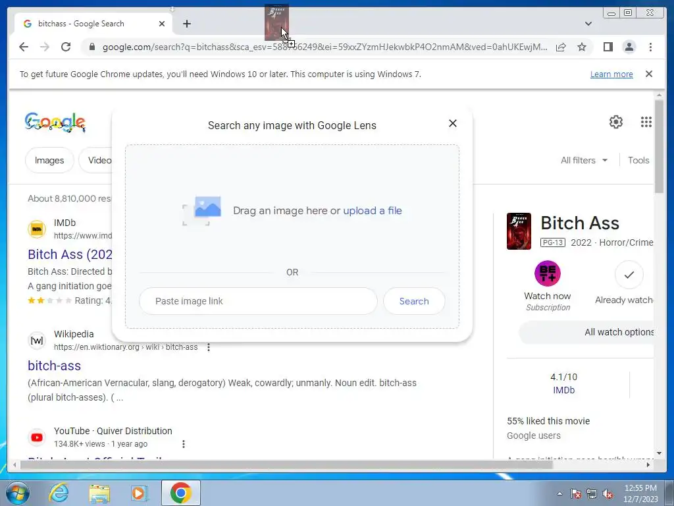Click the BET+ Watch now icon

tap(547, 273)
